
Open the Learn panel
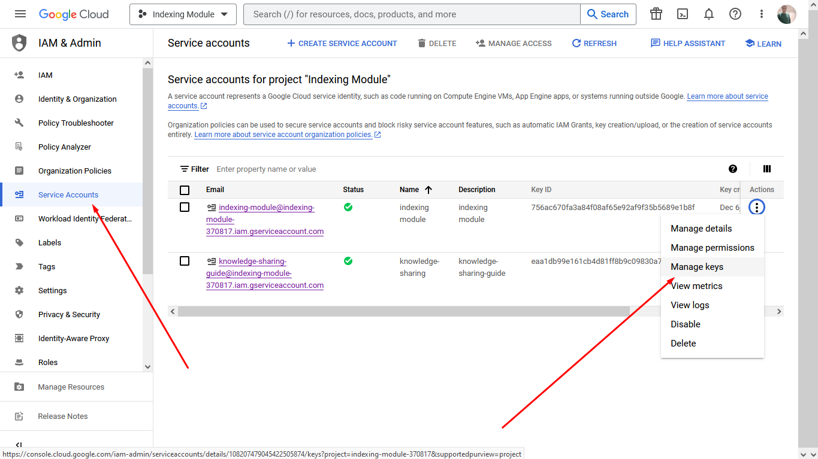[x=763, y=43]
